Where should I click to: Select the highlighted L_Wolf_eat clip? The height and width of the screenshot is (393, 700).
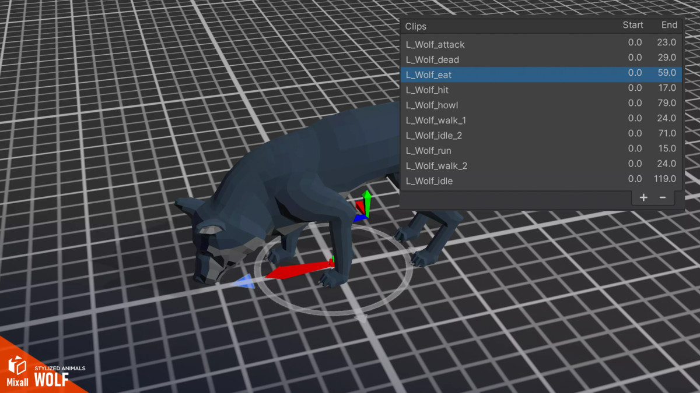(541, 75)
